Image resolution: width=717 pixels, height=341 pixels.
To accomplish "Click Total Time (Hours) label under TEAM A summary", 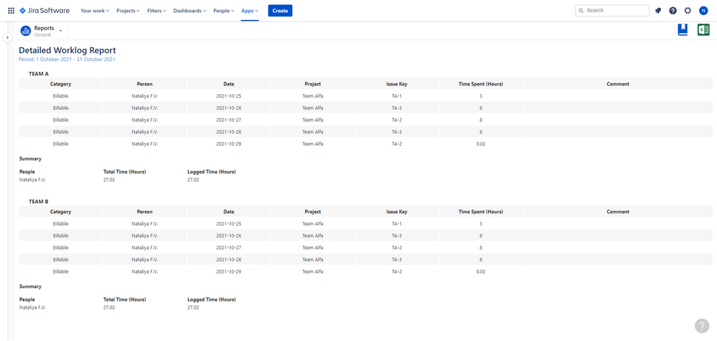I will tap(125, 172).
